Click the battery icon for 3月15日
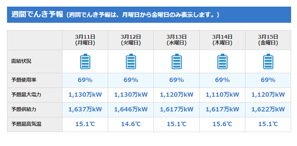 pos(268,61)
